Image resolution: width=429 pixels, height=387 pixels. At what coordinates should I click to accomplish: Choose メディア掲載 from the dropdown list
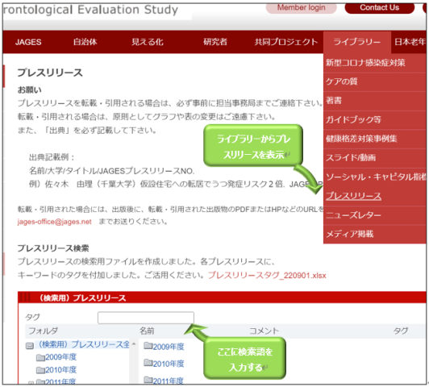(x=350, y=234)
